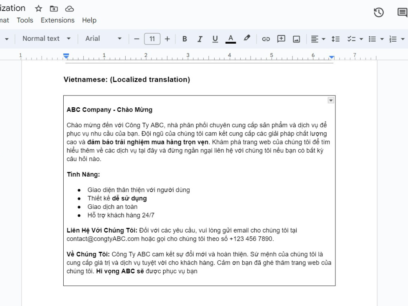Click the right indent marker on the ruler
Image resolution: width=408 pixels, height=306 pixels.
[331, 57]
